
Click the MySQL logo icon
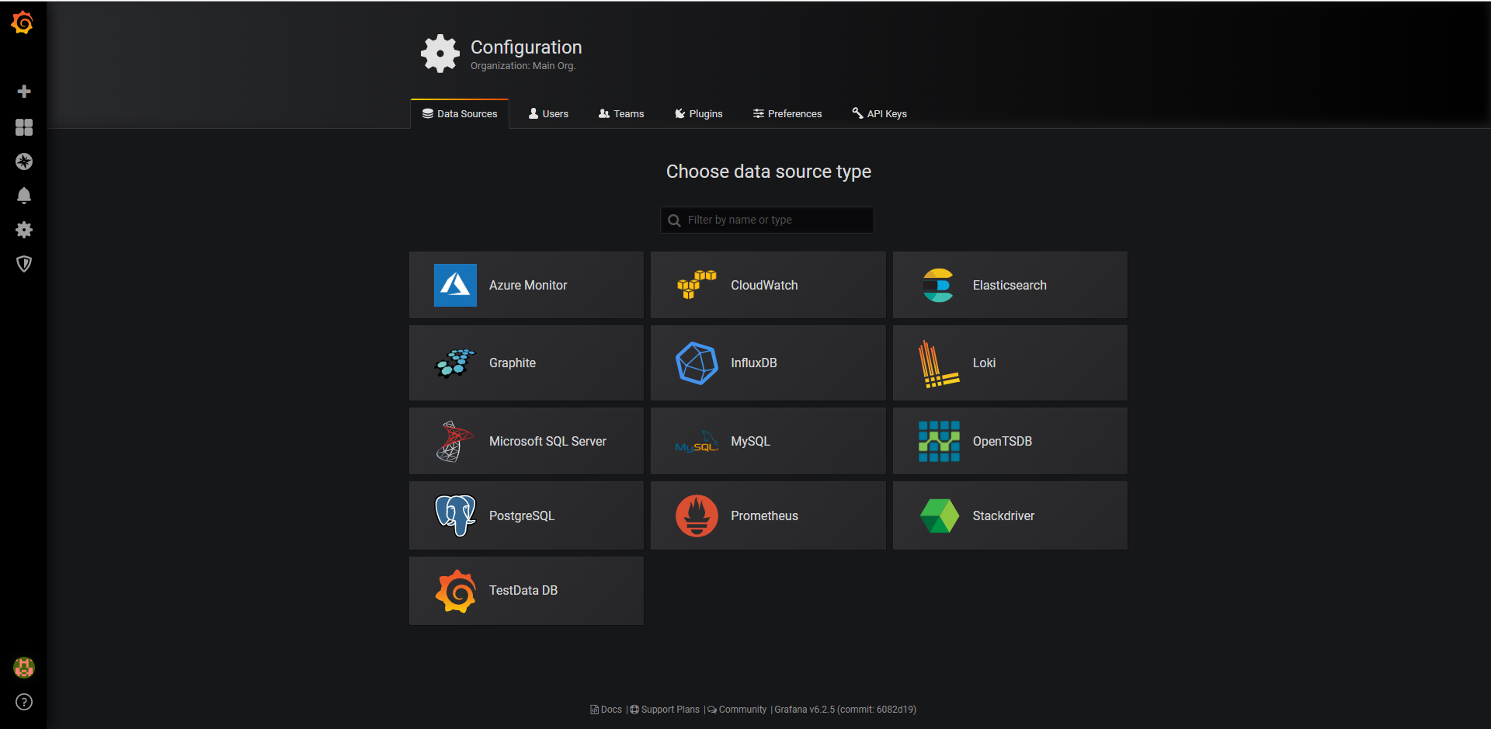697,442
